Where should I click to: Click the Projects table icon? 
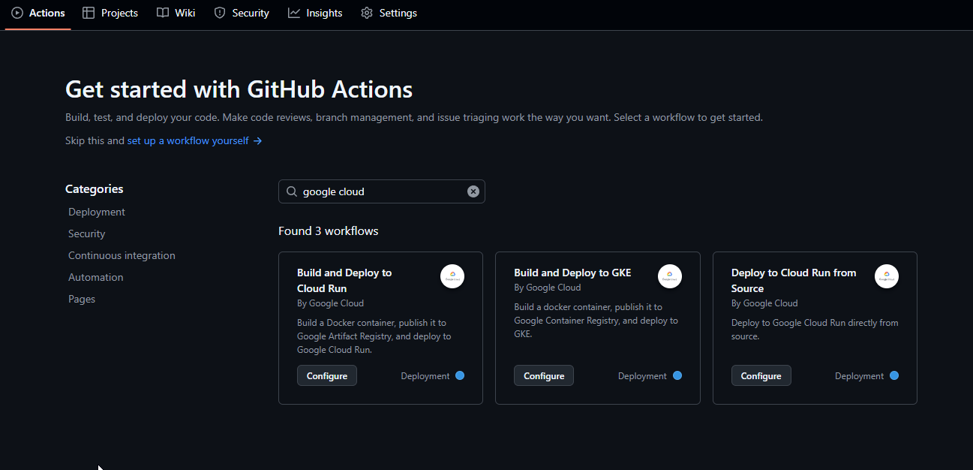(89, 13)
